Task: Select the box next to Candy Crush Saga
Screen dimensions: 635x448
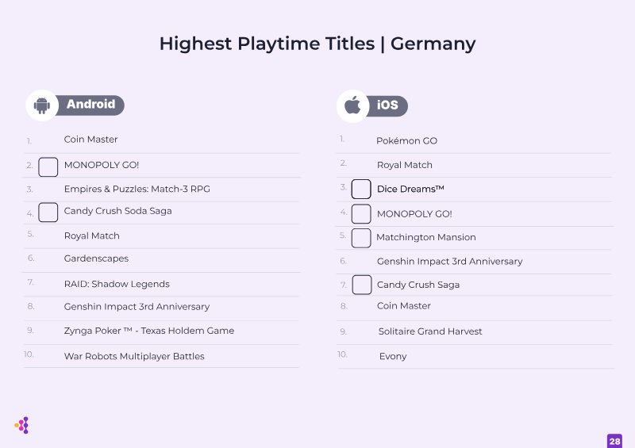Action: 362,285
